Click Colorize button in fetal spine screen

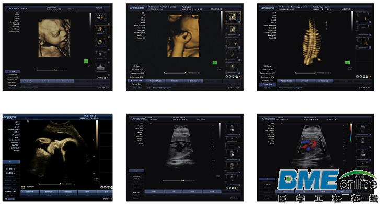coord(324,81)
